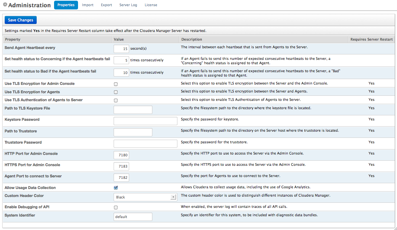The height and width of the screenshot is (230, 397).
Task: Click the Path to Truststore field
Action: (133, 132)
